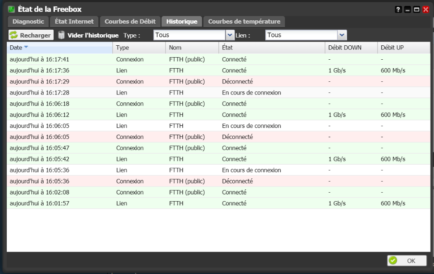This screenshot has height=274, width=434.
Task: Click the entry at 16:17:28
Action: pyautogui.click(x=218, y=93)
